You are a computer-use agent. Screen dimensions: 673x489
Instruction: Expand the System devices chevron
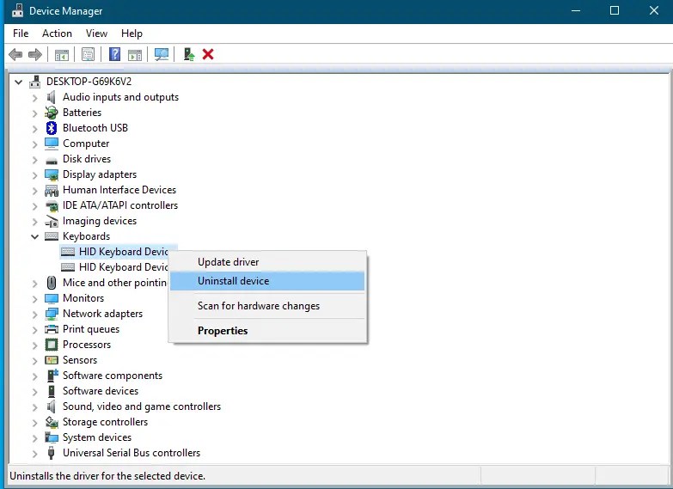(34, 438)
